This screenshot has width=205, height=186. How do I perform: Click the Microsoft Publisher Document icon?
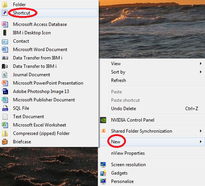(x=5, y=100)
